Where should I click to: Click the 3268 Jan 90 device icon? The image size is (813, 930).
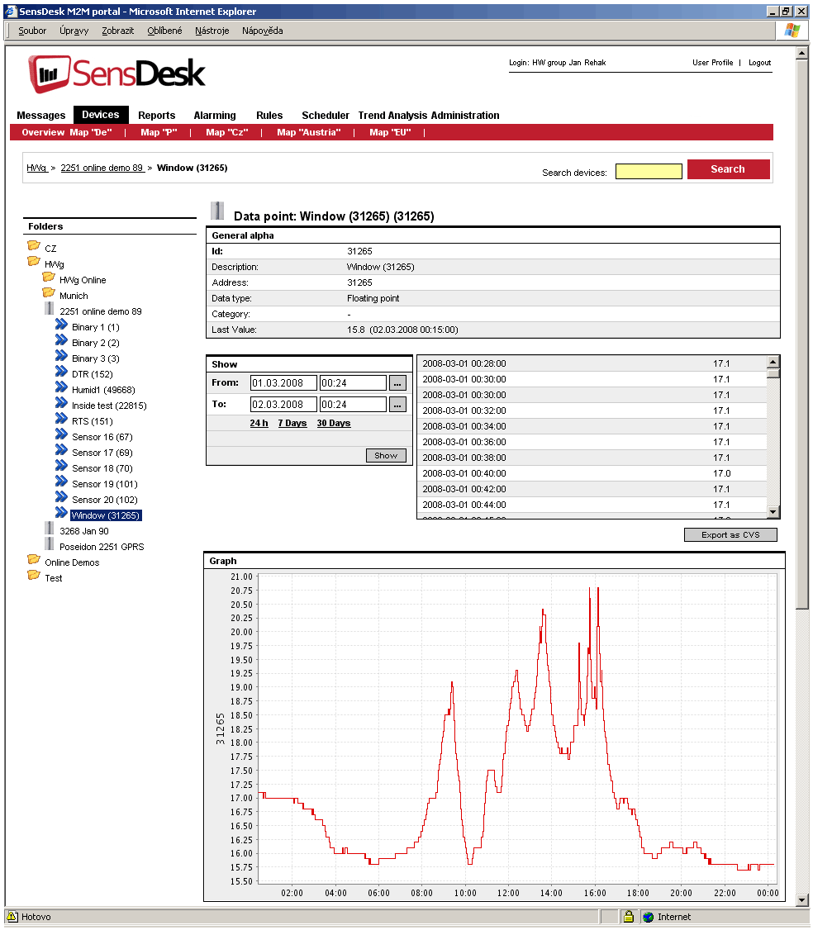[50, 530]
